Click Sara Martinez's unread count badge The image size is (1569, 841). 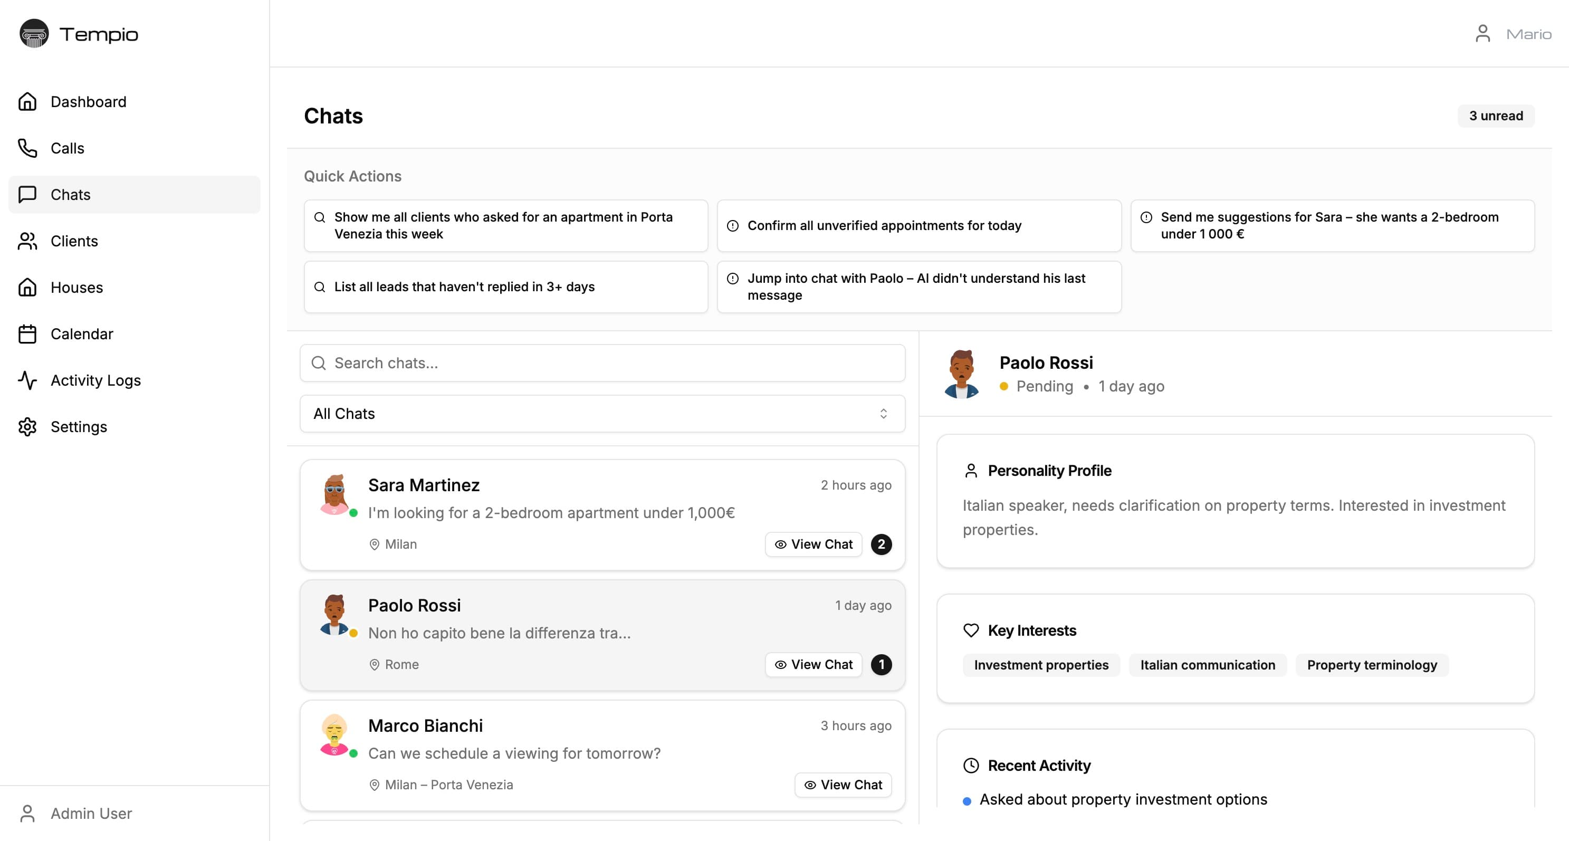[x=881, y=544]
